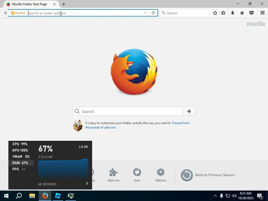
Task: Click the mozilla wordmark link
Action: coord(255,24)
